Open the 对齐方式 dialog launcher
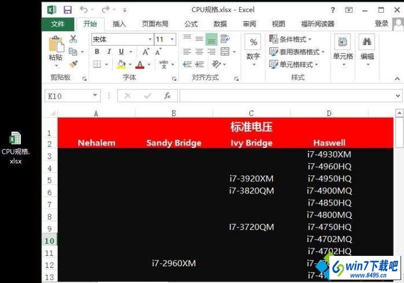The image size is (404, 283). point(236,79)
